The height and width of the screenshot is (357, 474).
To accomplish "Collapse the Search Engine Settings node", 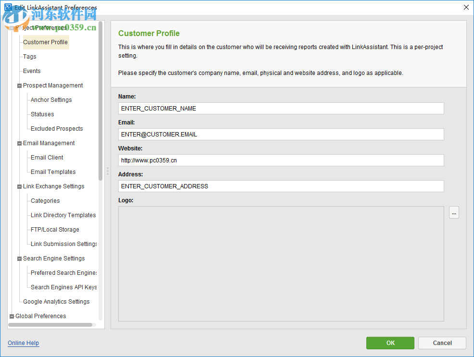I will 19,259.
